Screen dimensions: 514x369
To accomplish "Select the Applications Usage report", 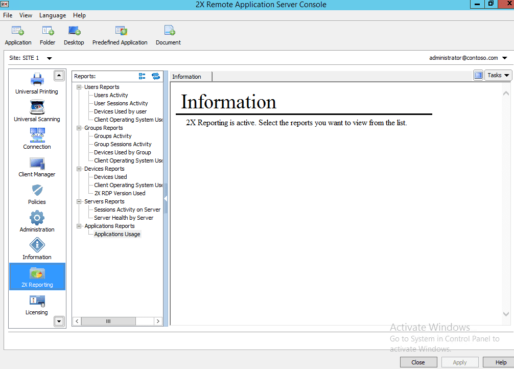I will [118, 234].
